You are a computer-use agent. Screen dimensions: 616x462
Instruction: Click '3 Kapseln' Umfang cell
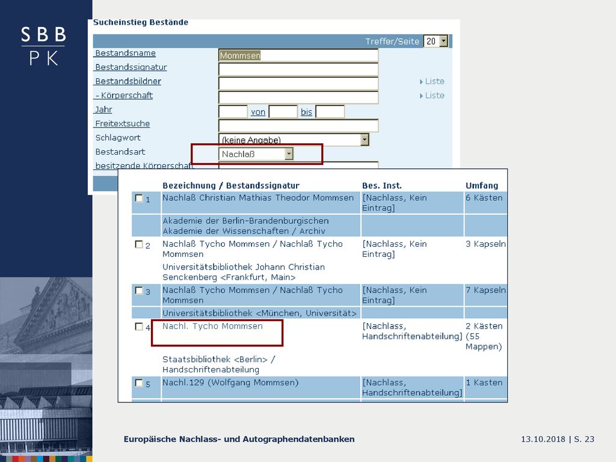coord(485,244)
